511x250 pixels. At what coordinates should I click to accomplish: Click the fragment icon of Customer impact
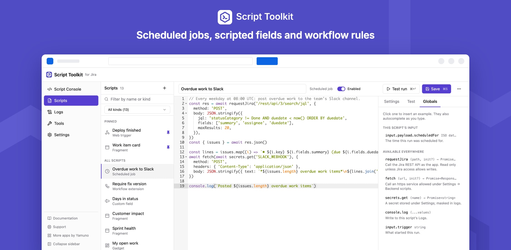point(107,216)
